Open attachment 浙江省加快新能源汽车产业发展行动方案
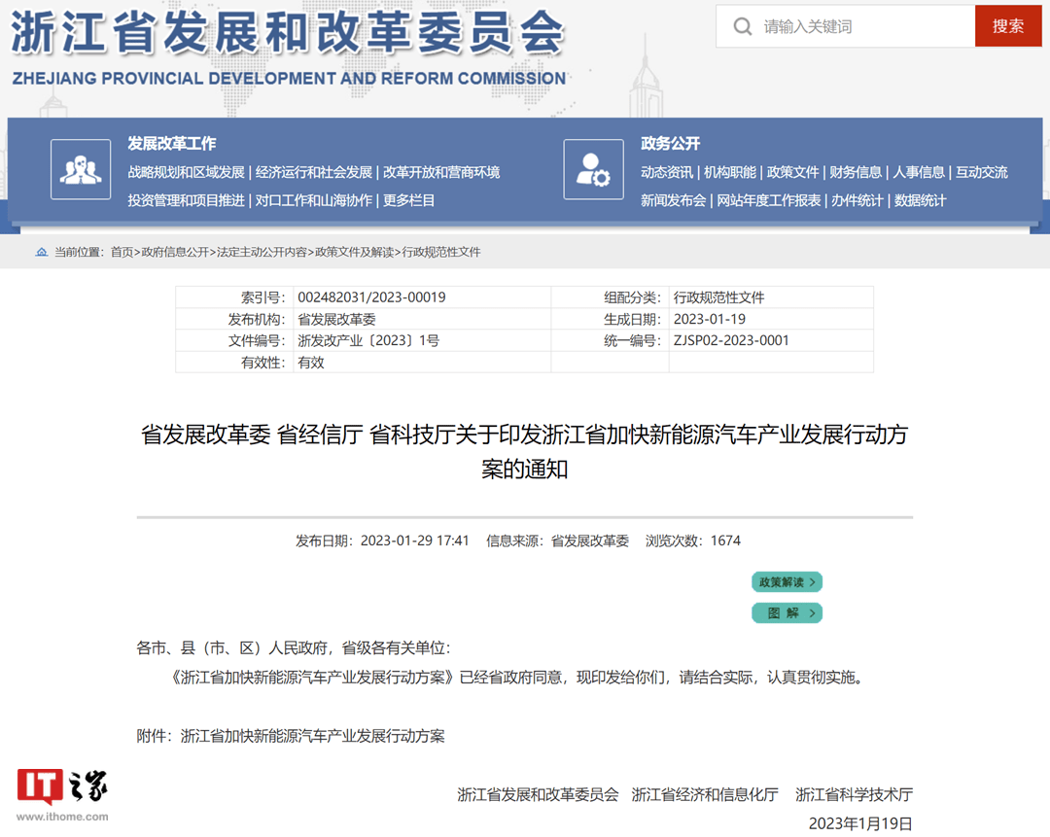 pos(313,736)
